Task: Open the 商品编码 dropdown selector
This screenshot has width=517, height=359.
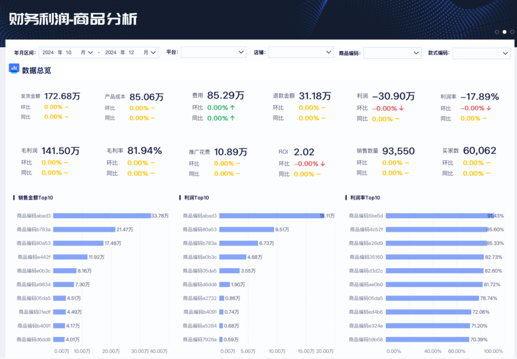Action: [x=392, y=53]
